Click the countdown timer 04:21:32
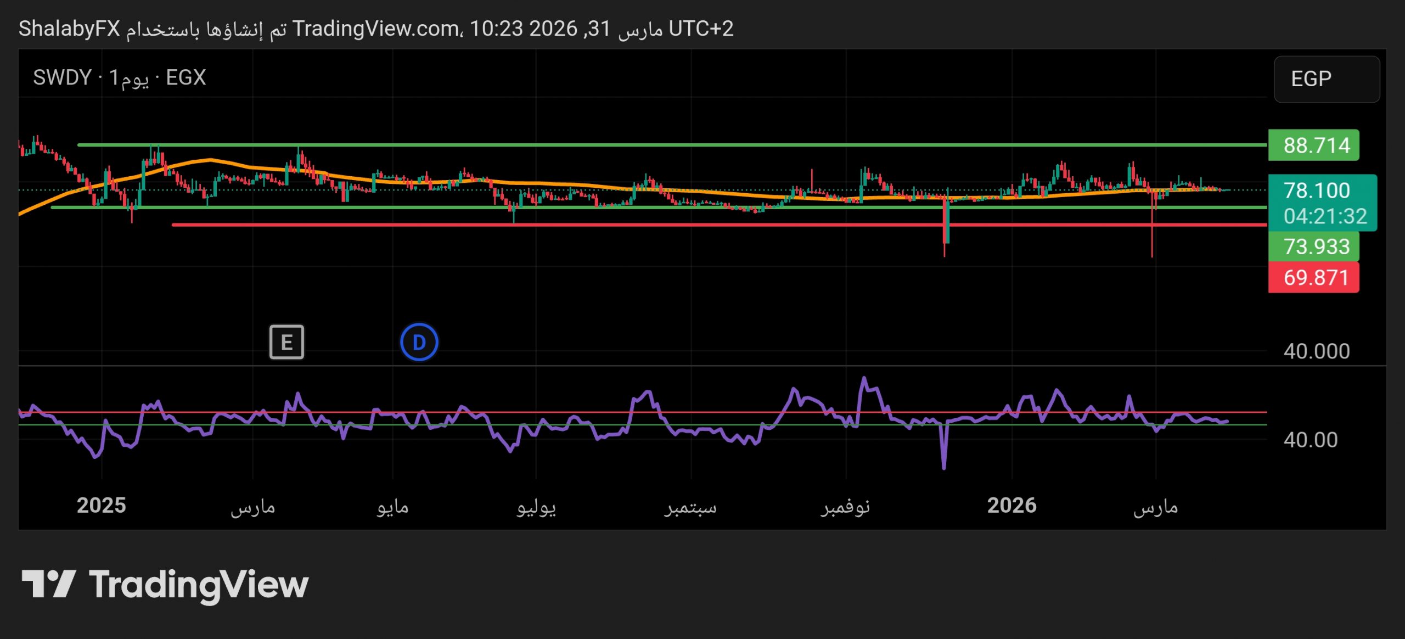Screen dimensions: 1405x639 1325,216
